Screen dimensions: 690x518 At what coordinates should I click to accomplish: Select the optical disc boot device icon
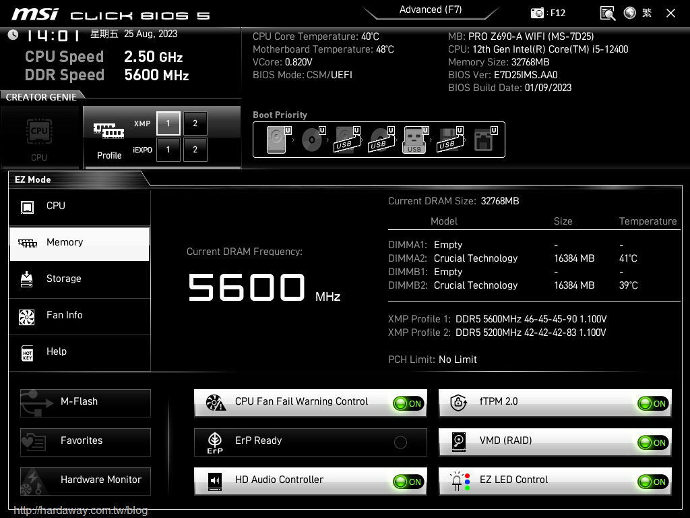312,140
